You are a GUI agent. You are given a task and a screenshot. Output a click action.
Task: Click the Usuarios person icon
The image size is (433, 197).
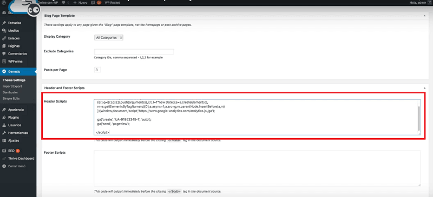click(x=4, y=125)
